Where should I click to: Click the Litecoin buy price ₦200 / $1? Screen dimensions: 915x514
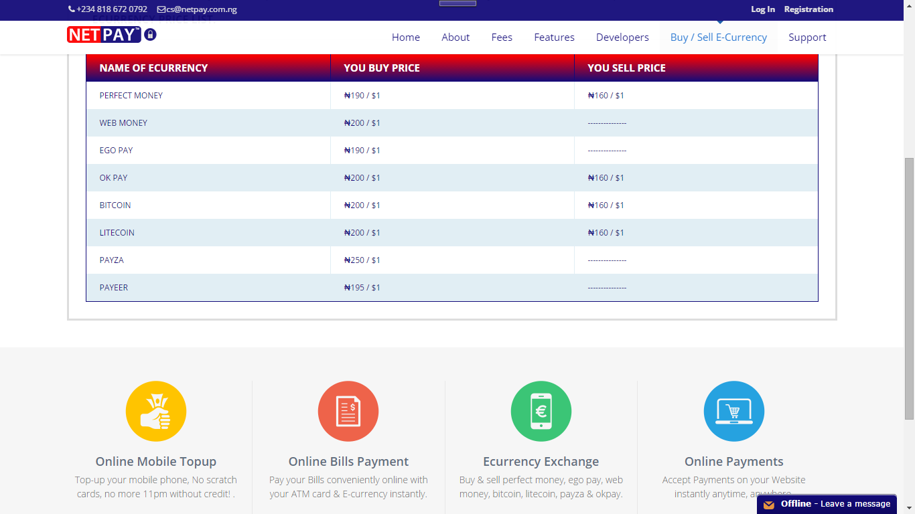pyautogui.click(x=362, y=233)
